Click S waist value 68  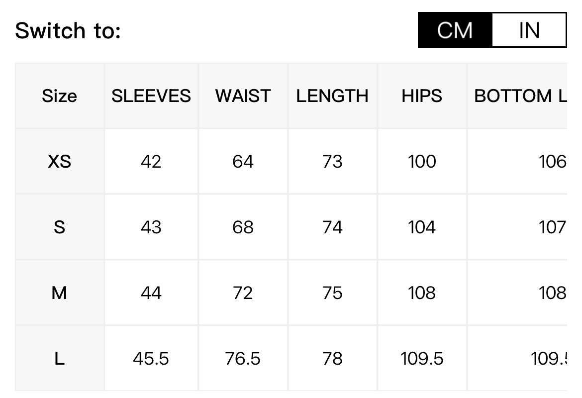tap(243, 227)
